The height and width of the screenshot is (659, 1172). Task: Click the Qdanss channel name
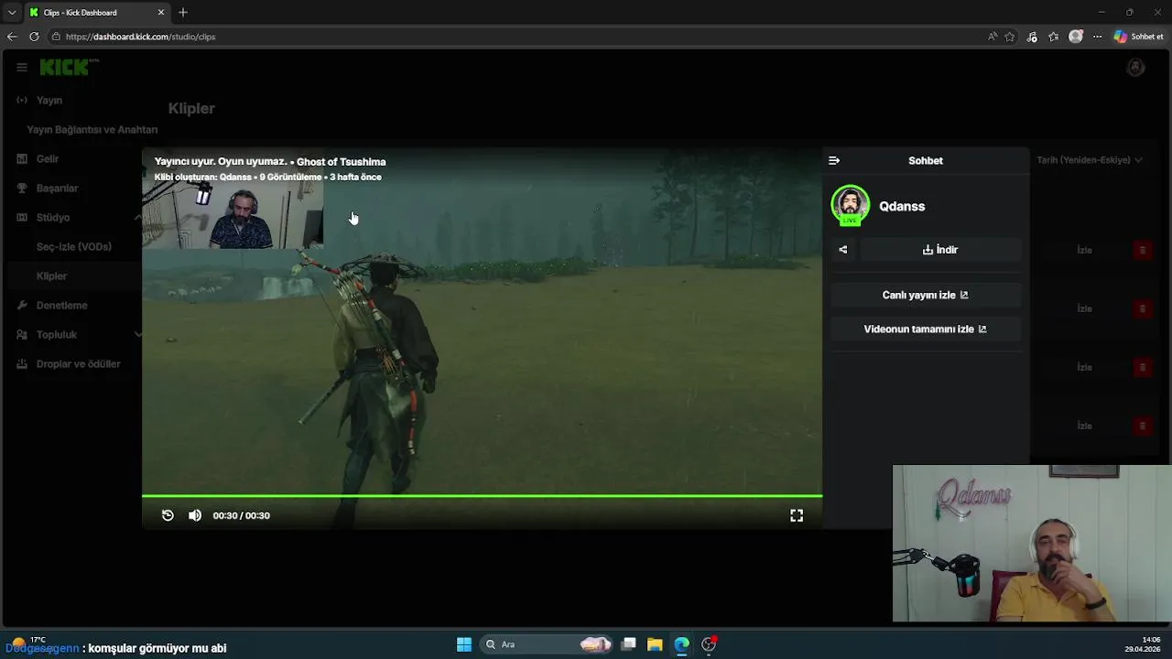point(902,206)
